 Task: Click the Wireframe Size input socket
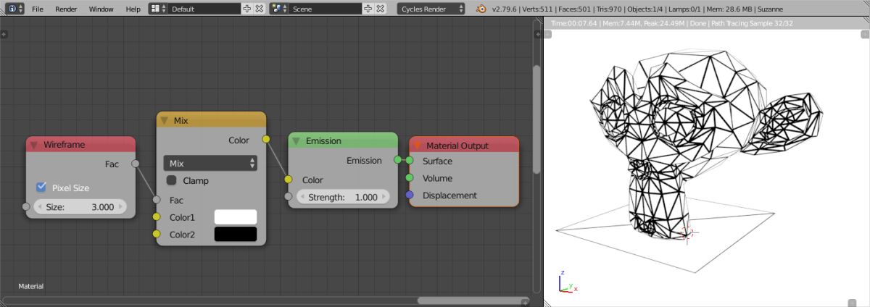26,206
